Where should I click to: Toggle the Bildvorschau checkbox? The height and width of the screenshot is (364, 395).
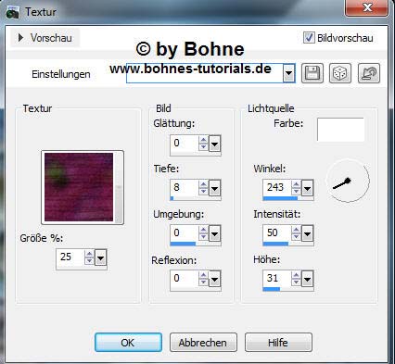pyautogui.click(x=309, y=38)
